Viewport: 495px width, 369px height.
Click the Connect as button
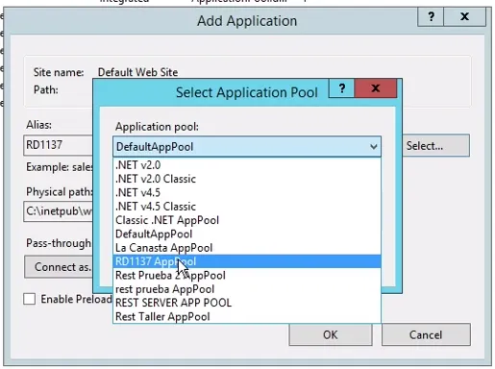59,267
